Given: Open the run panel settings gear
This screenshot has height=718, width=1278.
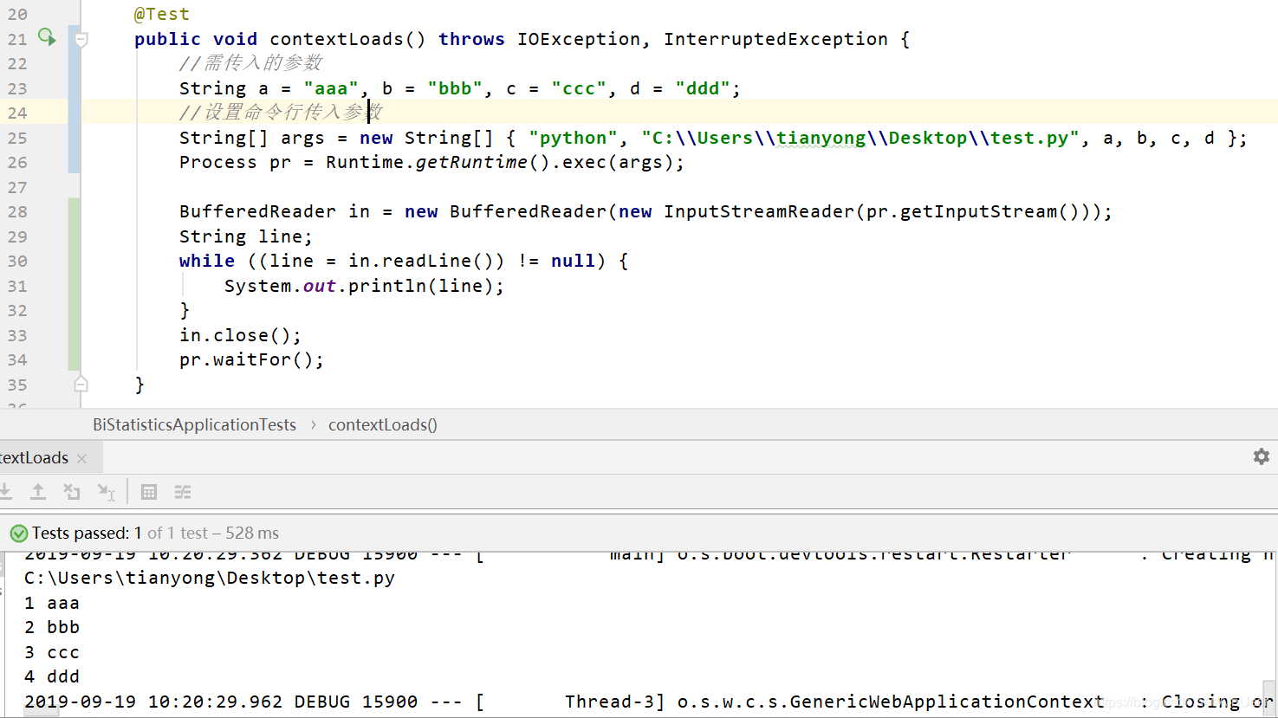Looking at the screenshot, I should point(1262,456).
